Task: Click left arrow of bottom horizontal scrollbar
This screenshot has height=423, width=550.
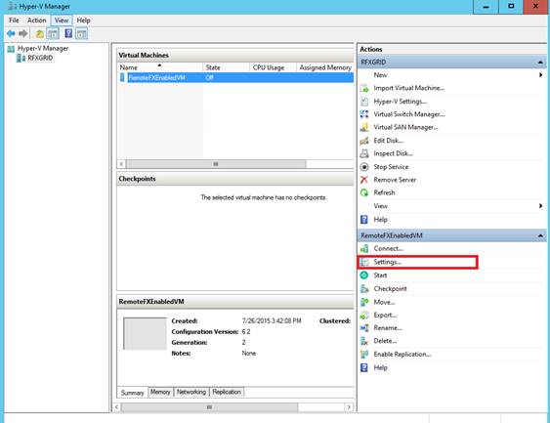Action: tap(116, 407)
